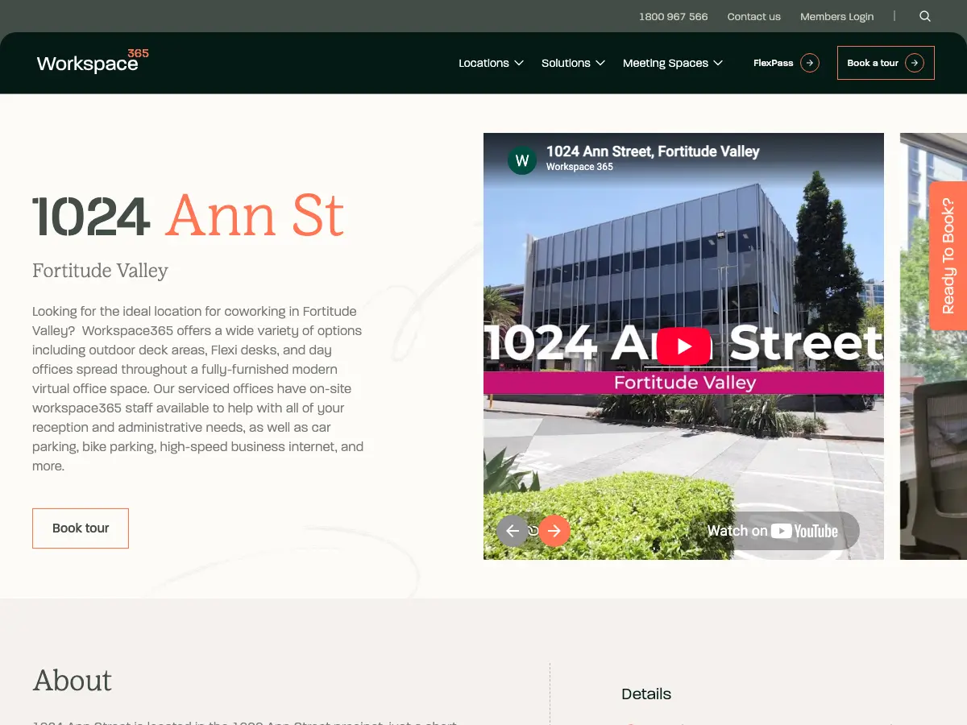Image resolution: width=967 pixels, height=725 pixels.
Task: Click the Book a tour header button
Action: tap(886, 63)
